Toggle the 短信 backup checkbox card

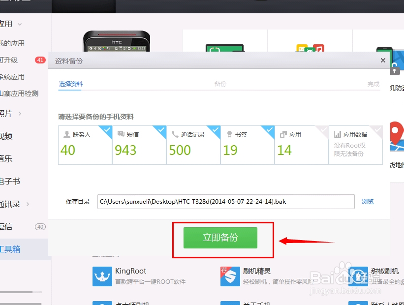point(139,145)
